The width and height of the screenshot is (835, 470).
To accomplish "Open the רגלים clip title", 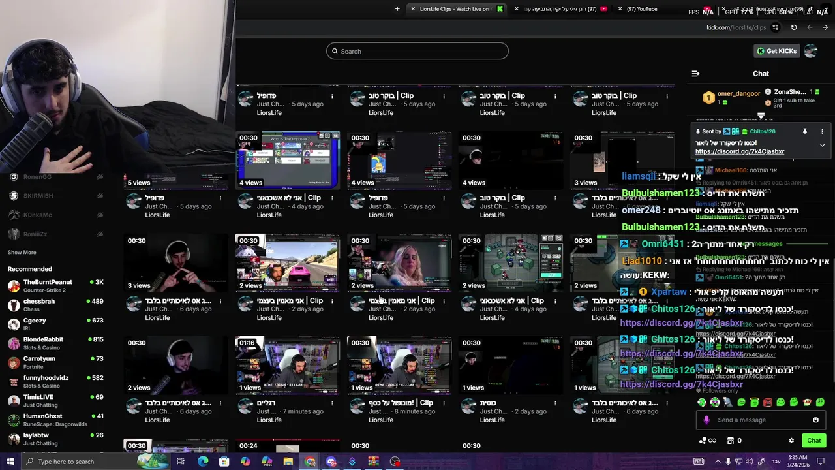I will point(266,403).
